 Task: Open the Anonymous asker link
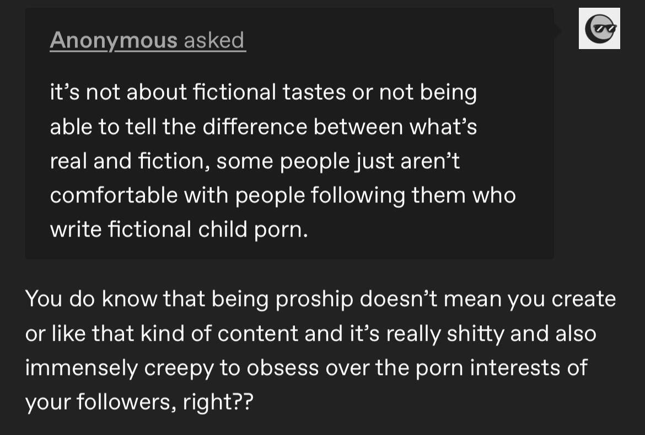point(114,40)
